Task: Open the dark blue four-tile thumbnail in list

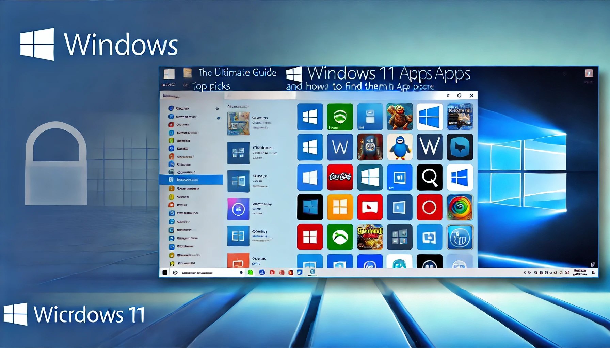Action: point(238,153)
